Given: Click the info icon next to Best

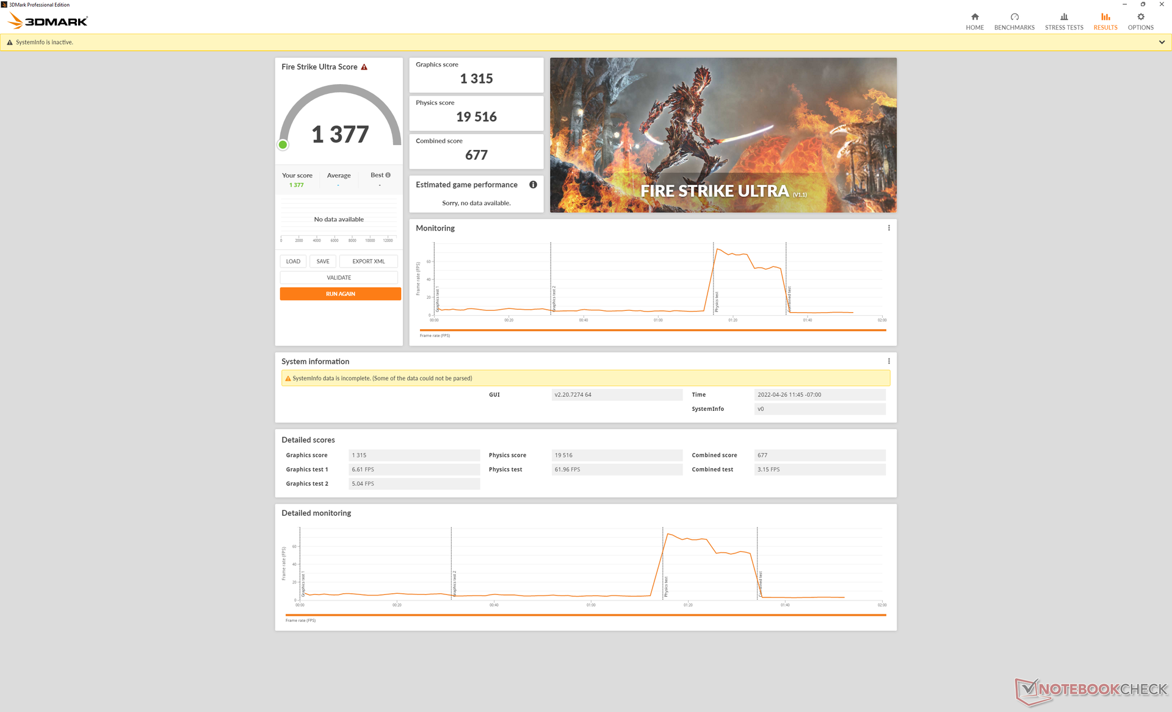Looking at the screenshot, I should [388, 175].
